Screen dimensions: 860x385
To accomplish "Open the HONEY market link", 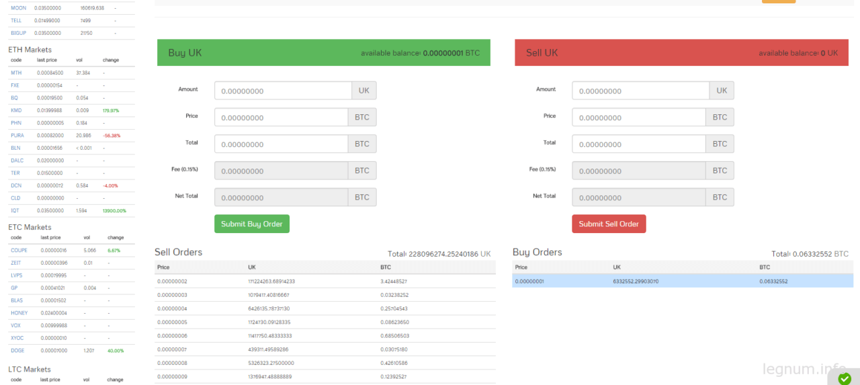I will click(19, 312).
